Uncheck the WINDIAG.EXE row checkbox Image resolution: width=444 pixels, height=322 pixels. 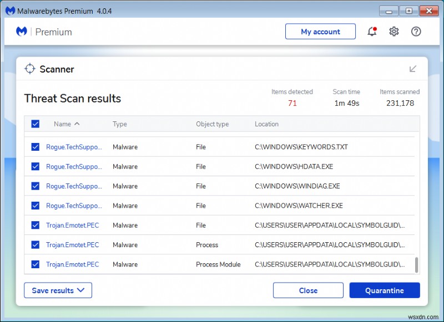coord(36,186)
